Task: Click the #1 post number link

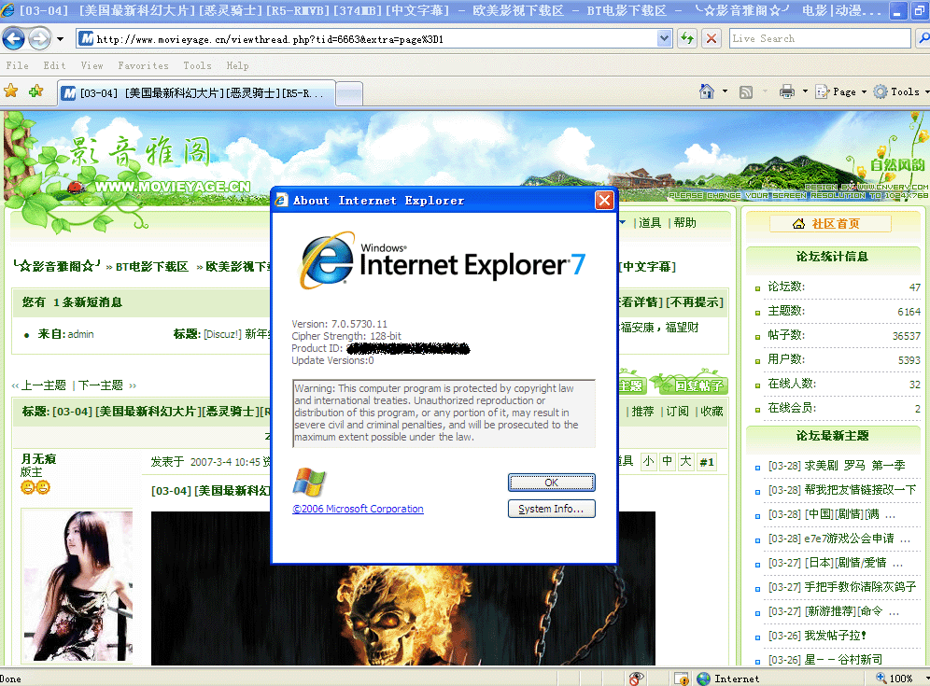Action: 707,462
